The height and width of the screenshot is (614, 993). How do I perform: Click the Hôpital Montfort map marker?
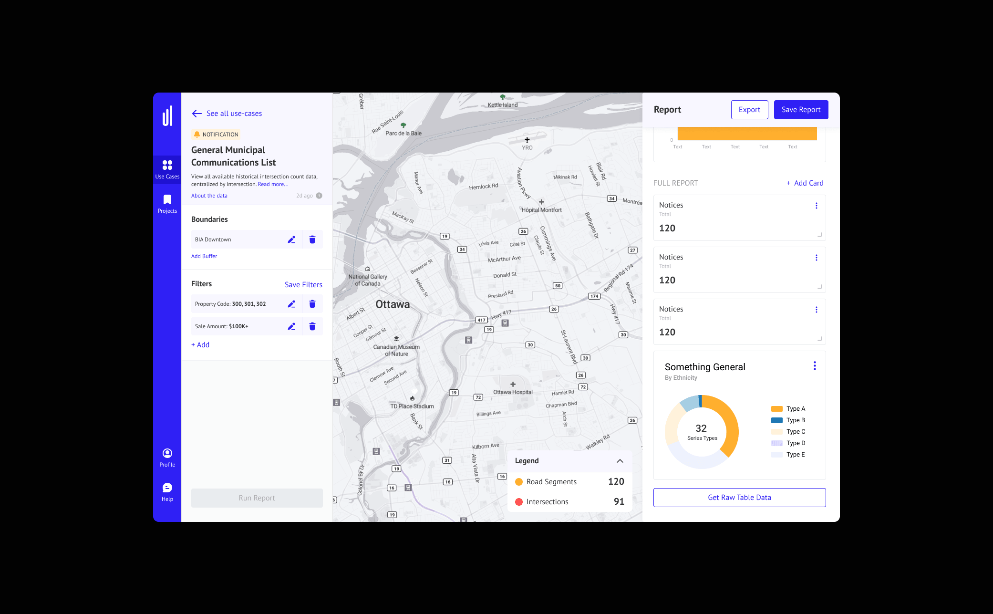tap(541, 202)
